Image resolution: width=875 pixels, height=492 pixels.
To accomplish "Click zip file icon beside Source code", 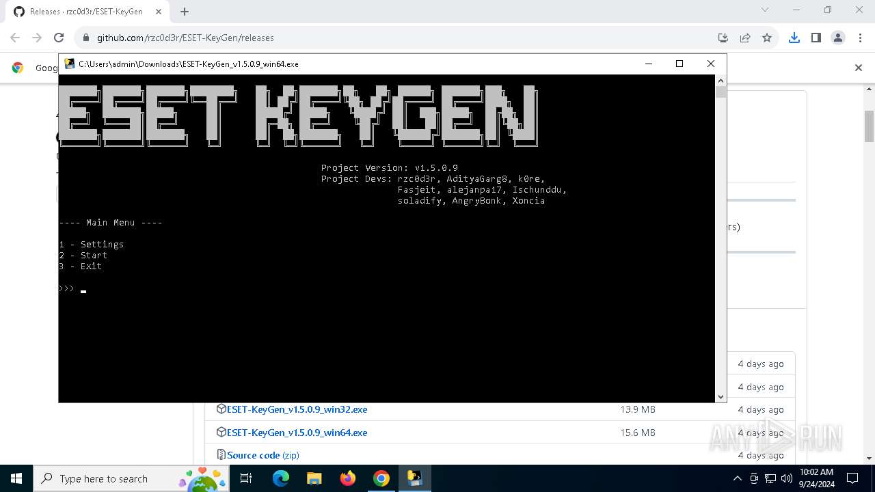I will [221, 455].
